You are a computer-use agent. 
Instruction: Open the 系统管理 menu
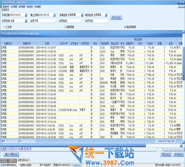pos(37,7)
